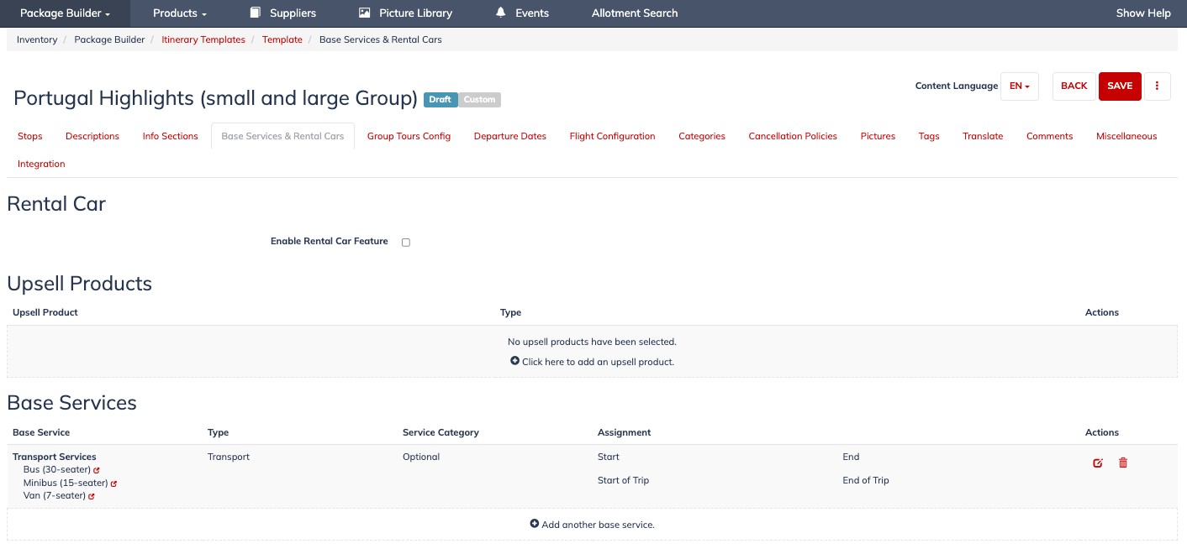Viewport: 1187px width, 554px height.
Task: Open the Comments tab
Action: tap(1050, 136)
